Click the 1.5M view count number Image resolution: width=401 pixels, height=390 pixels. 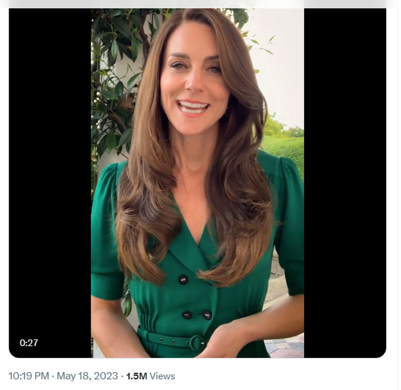tap(136, 376)
